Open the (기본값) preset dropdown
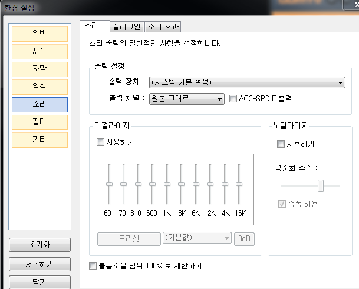 pos(197,238)
